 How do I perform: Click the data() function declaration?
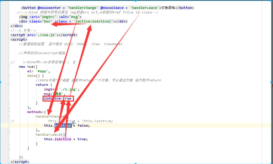coord(35,76)
